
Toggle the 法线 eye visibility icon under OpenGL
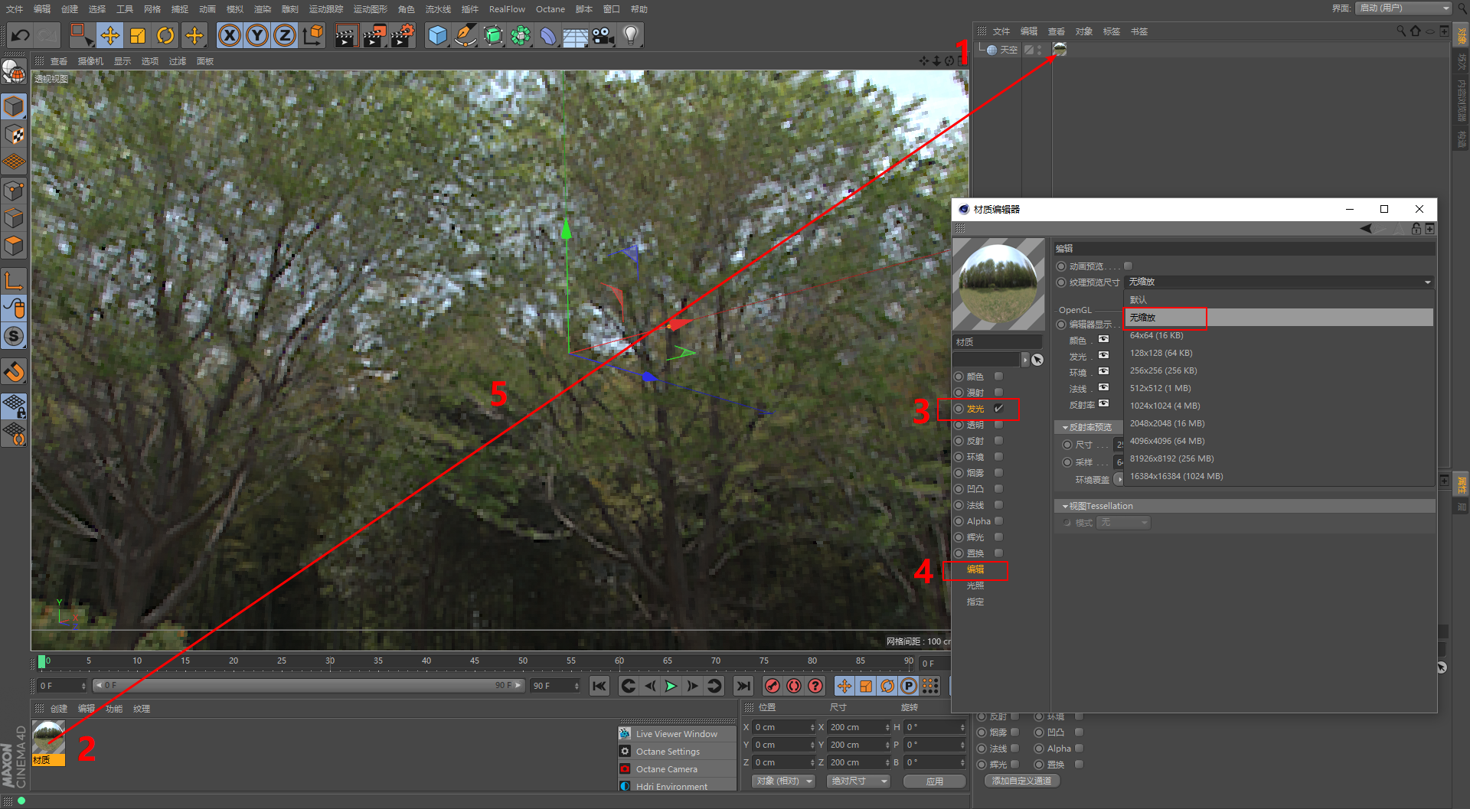[1103, 387]
